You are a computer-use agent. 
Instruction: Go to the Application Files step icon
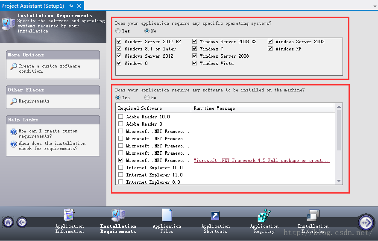click(x=167, y=215)
